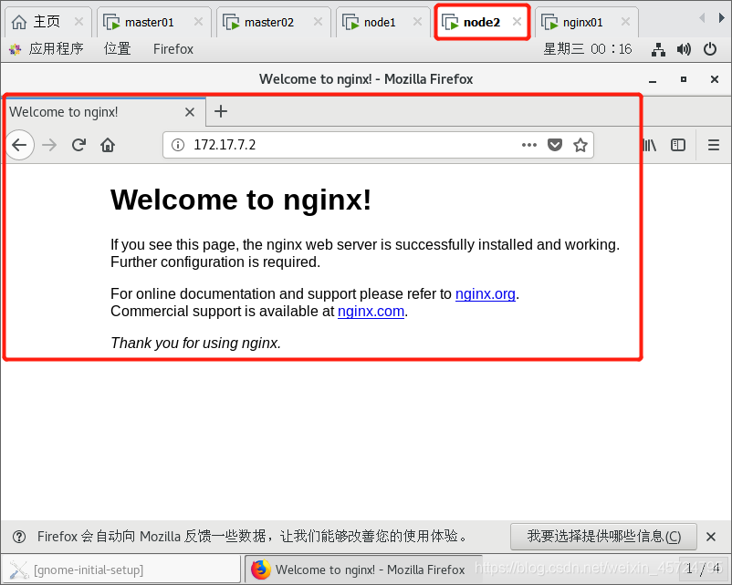Switch to the master02 VM tab
The image size is (732, 585).
point(273,22)
